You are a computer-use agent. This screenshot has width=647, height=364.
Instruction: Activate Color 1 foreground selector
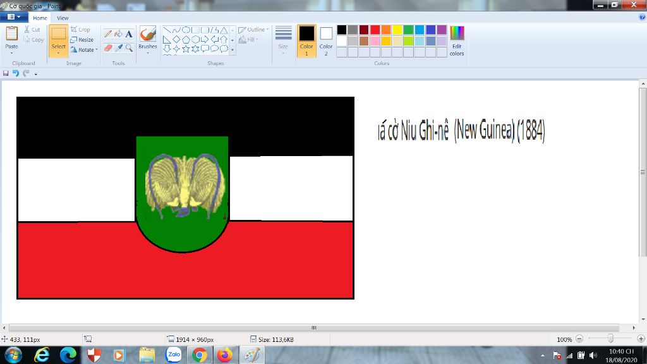306,40
